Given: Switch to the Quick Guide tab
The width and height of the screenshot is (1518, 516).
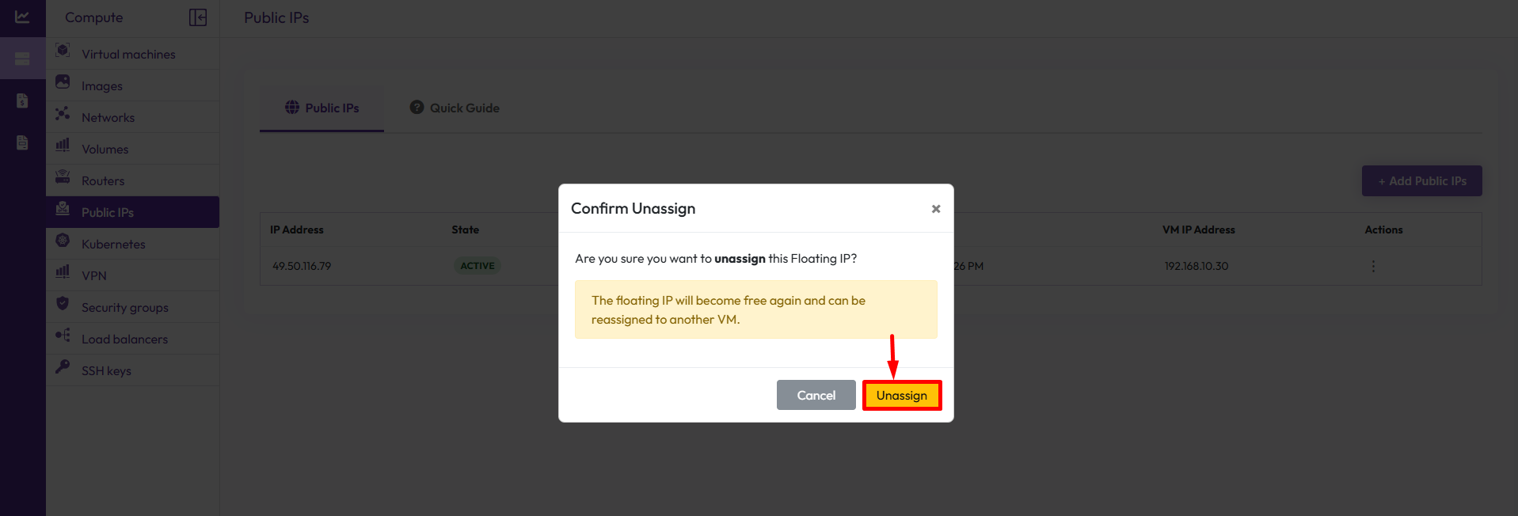Looking at the screenshot, I should (455, 108).
